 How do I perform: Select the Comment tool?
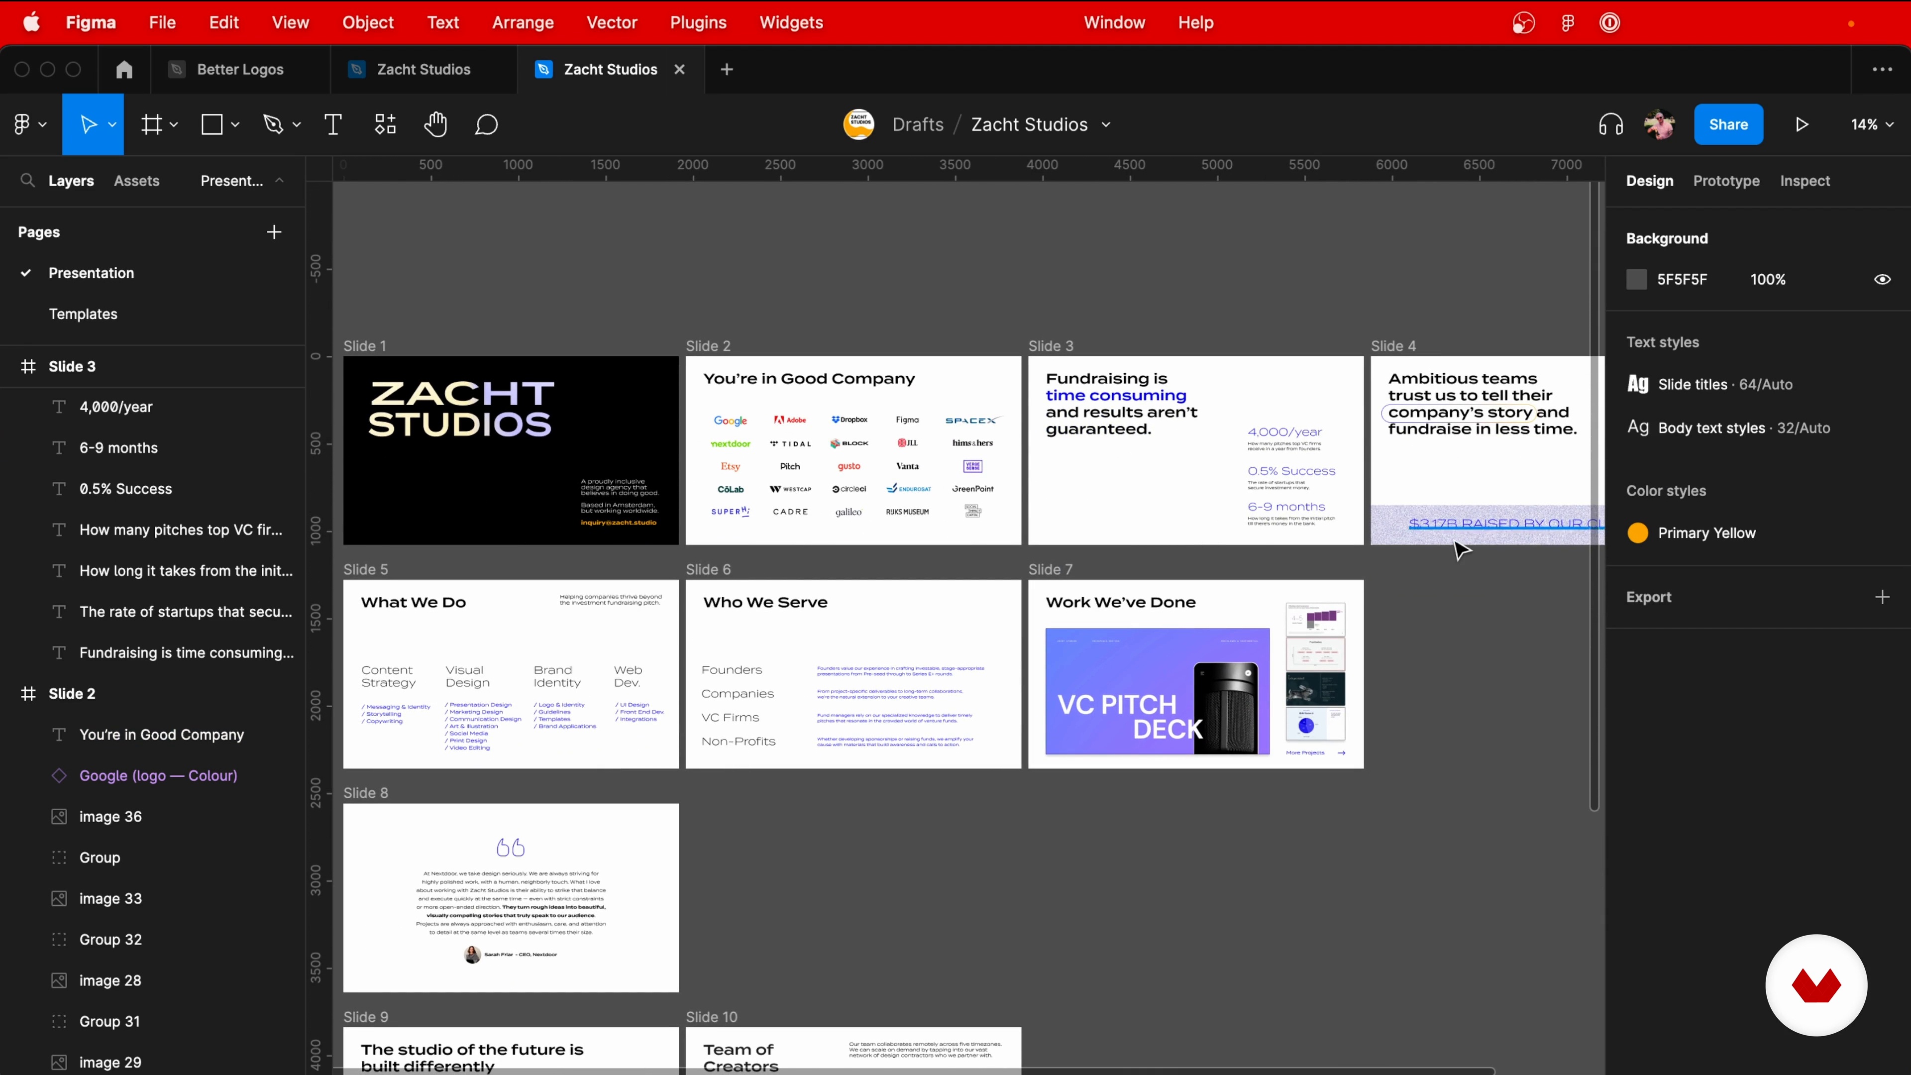point(486,124)
